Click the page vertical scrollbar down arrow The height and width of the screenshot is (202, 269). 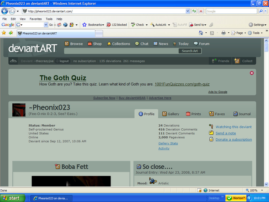point(266,184)
